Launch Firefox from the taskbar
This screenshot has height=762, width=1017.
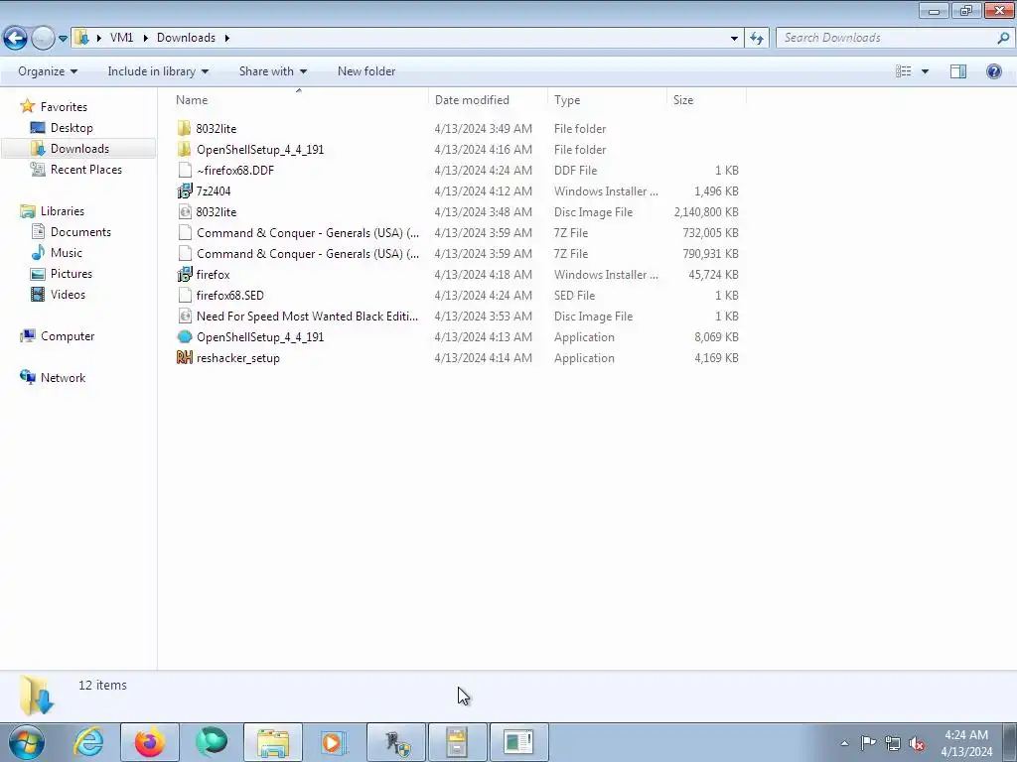coord(150,742)
